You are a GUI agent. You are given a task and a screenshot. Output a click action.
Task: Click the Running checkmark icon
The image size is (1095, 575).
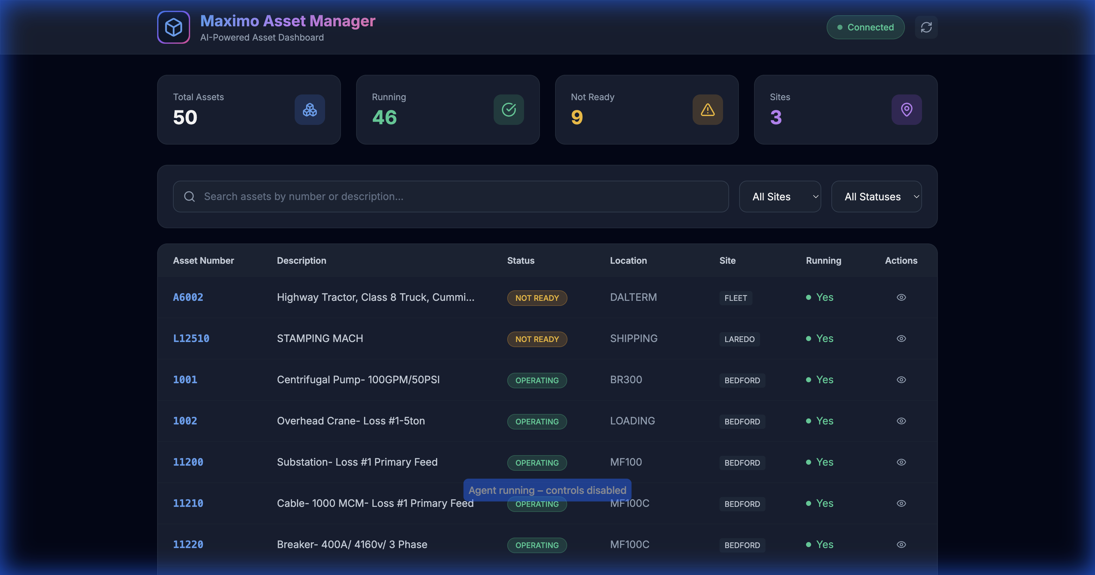point(509,109)
